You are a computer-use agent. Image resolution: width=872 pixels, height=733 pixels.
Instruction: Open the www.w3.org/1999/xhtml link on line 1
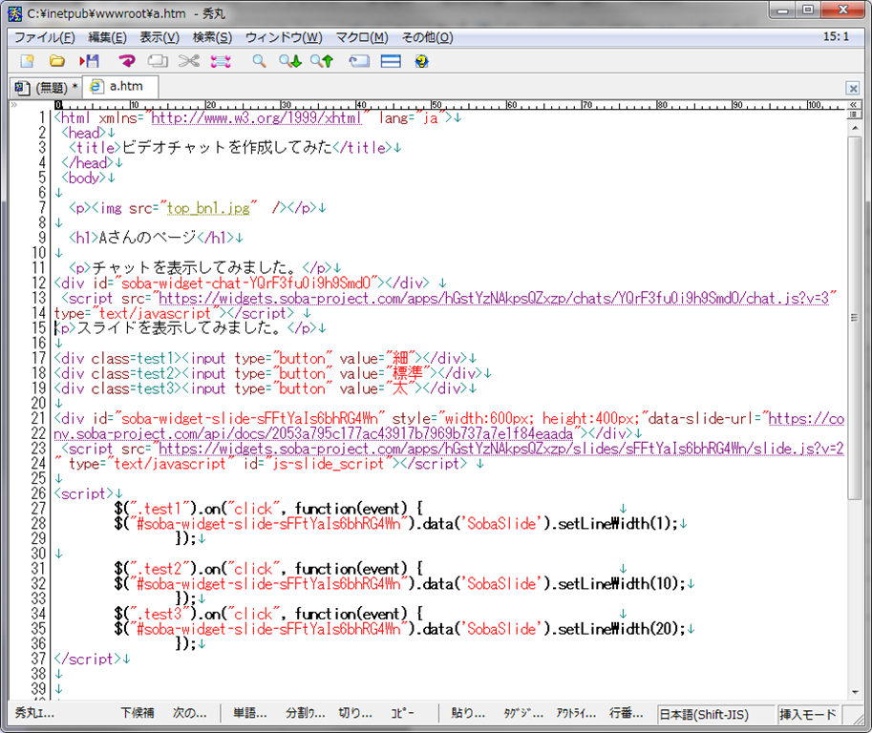click(x=256, y=117)
